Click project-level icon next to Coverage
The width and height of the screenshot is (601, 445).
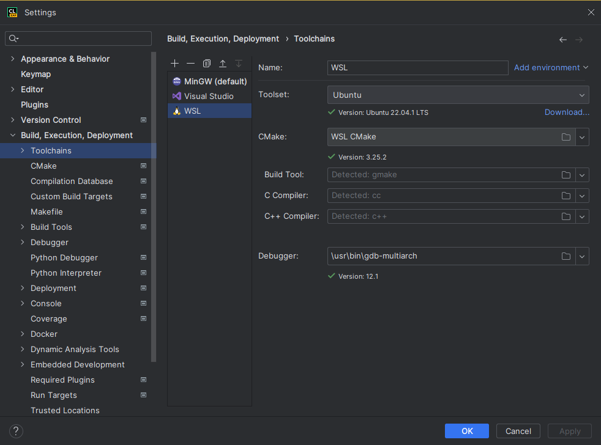click(143, 318)
